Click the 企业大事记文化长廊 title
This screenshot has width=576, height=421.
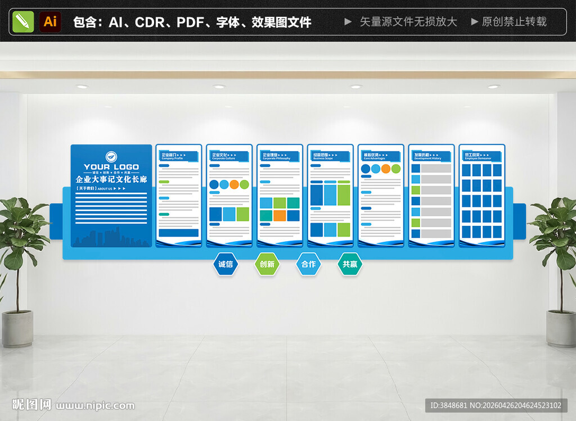(x=111, y=179)
